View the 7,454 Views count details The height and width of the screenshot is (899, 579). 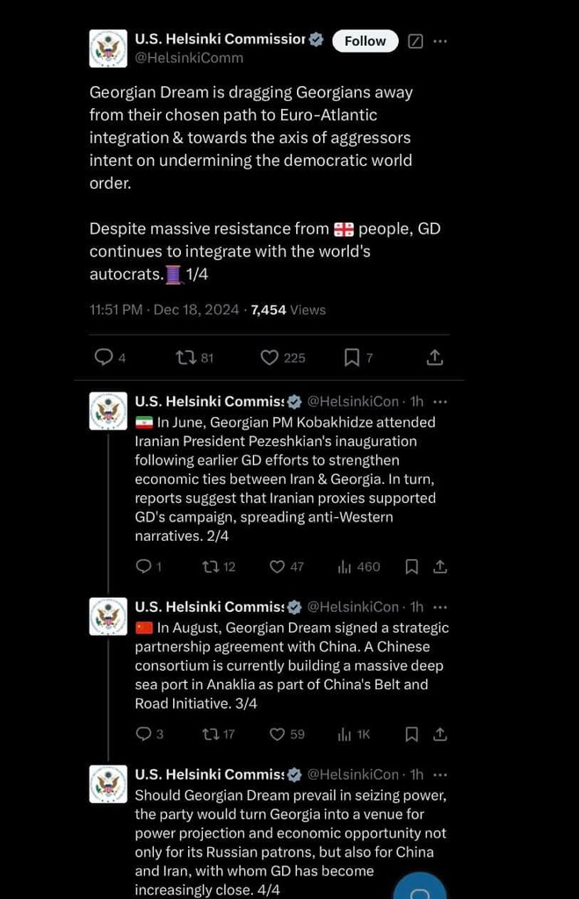click(x=288, y=310)
